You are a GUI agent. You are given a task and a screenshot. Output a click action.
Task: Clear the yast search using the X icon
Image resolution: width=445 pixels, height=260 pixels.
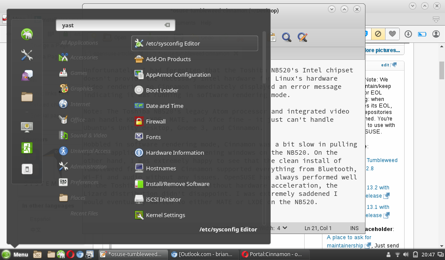(x=167, y=25)
